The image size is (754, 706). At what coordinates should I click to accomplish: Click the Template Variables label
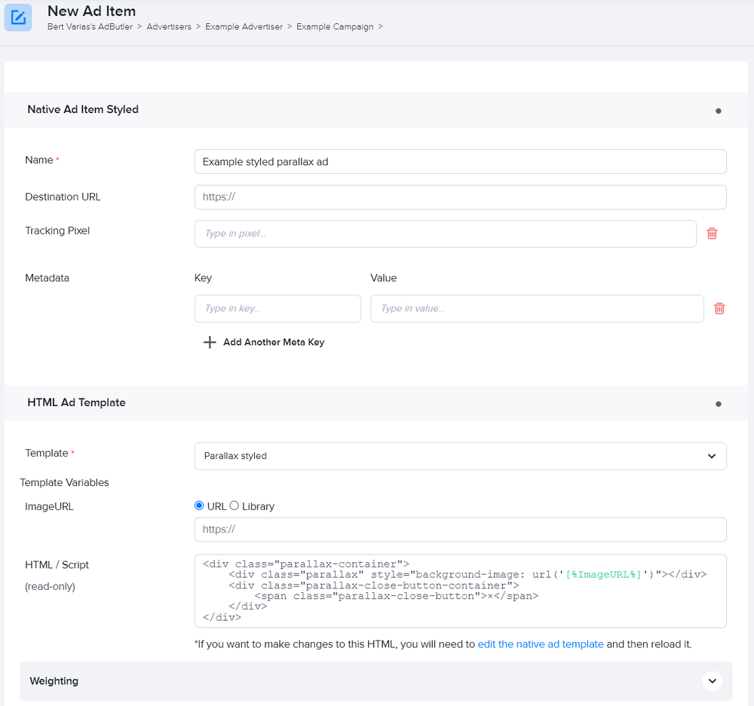(x=64, y=482)
